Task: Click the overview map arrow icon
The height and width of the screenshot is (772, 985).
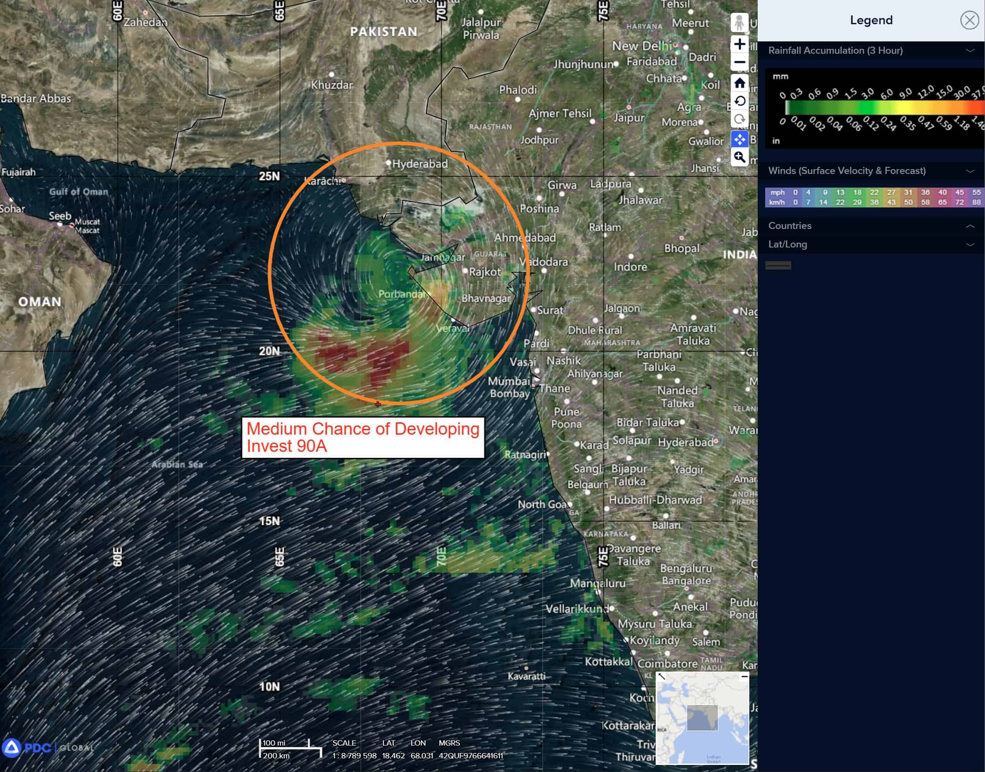Action: tap(661, 676)
